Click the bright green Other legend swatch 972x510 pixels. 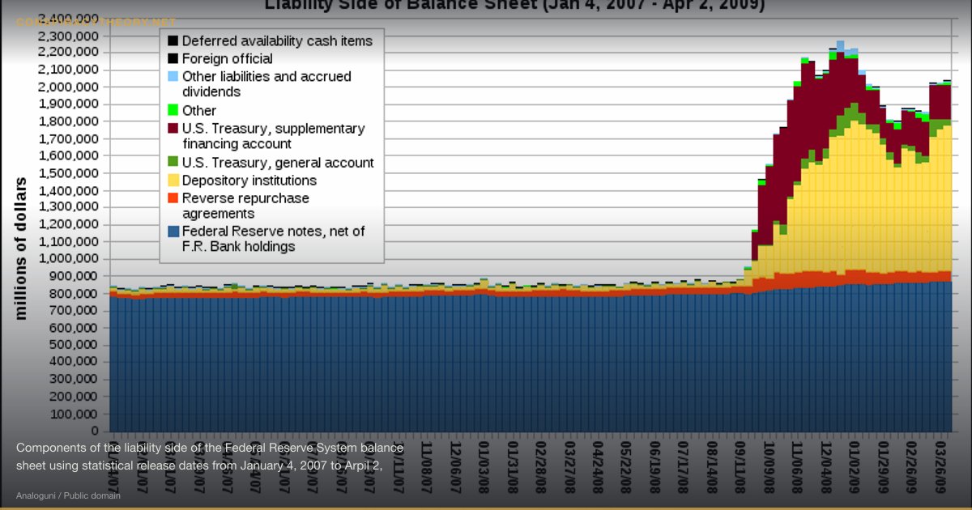coord(173,110)
